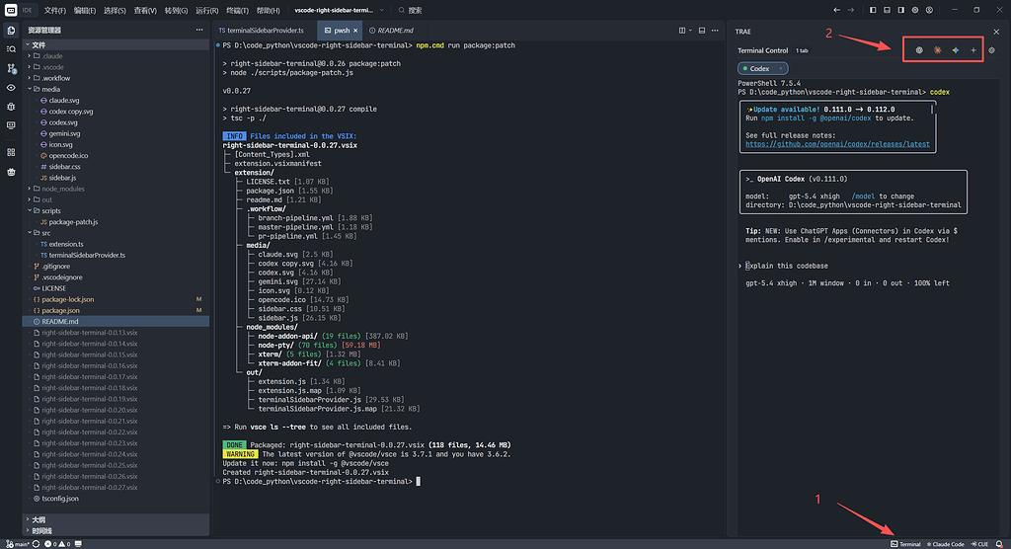
Task: Go forward with the right arrow in title bar
Action: [x=850, y=10]
